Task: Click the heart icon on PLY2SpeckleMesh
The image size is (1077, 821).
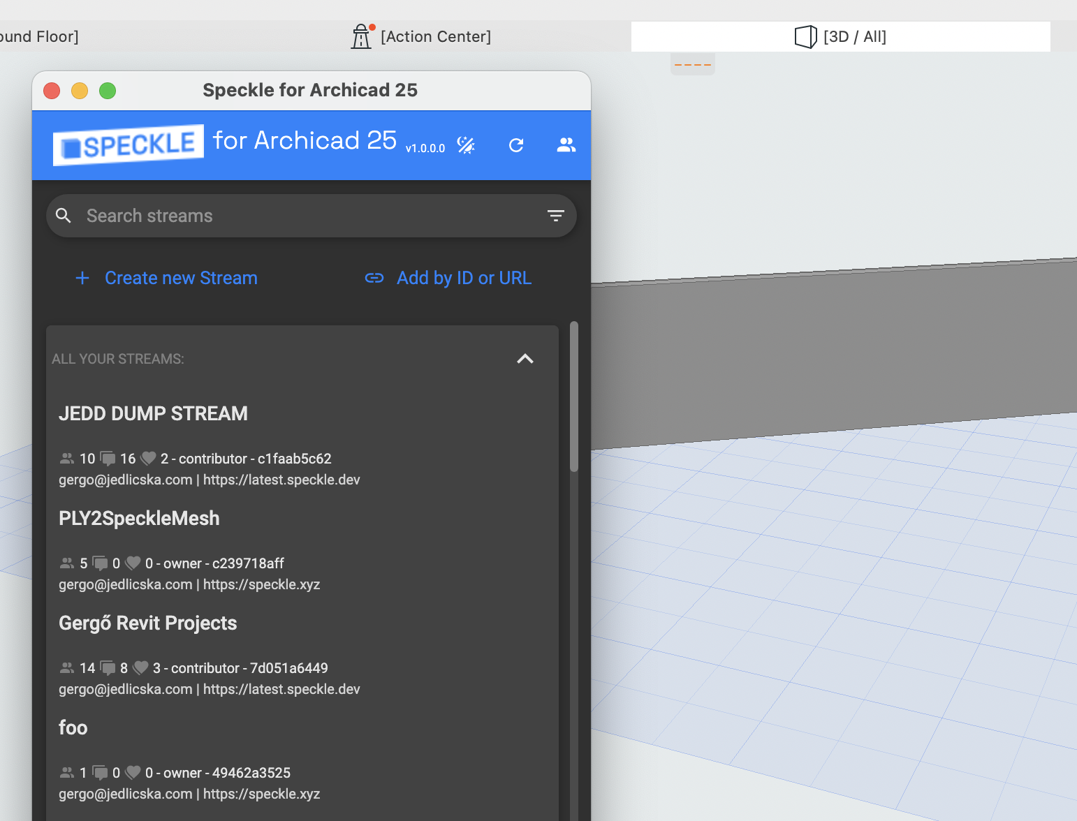Action: (132, 563)
